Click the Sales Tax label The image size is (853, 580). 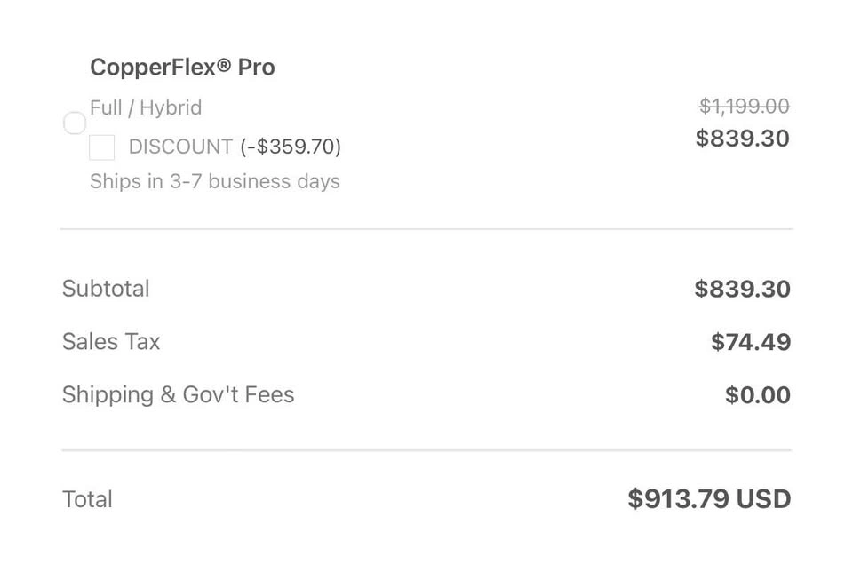click(x=112, y=341)
